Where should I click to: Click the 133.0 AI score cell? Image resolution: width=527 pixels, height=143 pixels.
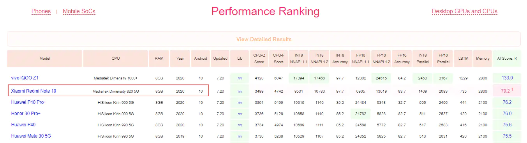pyautogui.click(x=507, y=78)
